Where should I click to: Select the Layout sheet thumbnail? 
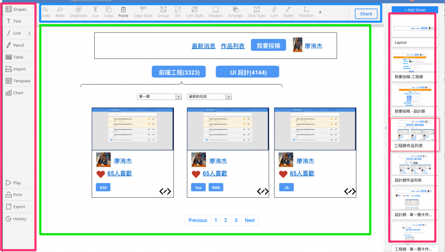pyautogui.click(x=414, y=31)
